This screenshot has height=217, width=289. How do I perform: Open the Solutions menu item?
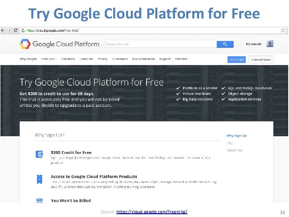pyautogui.click(x=68, y=59)
